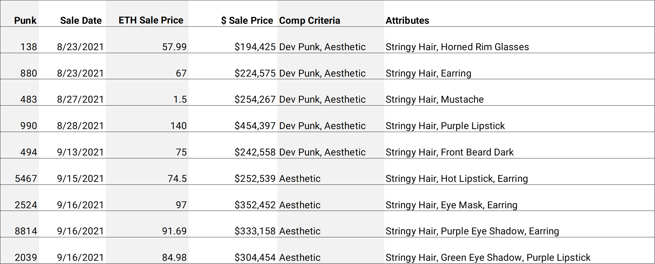Click the cell with Punk 138
Screen dimensions: 655x264
click(20, 40)
